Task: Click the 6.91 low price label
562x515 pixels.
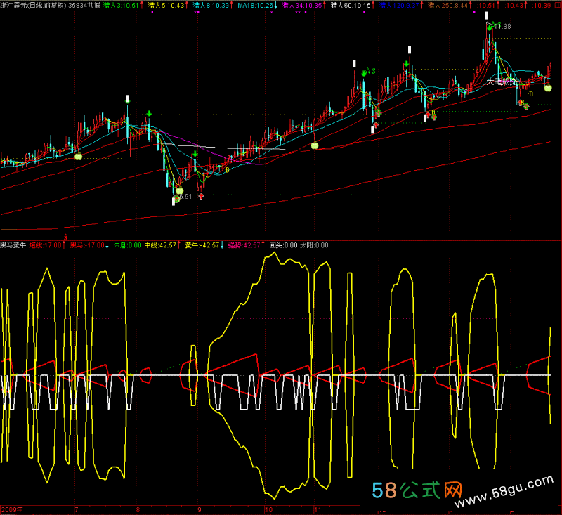Action: point(185,197)
